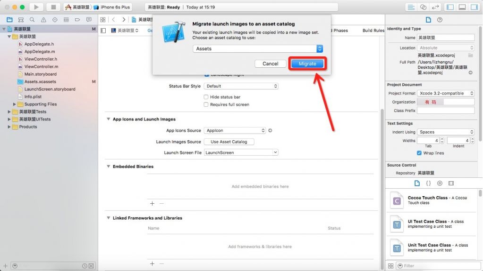This screenshot has width=483, height=271.
Task: Open the Assets catalog dropdown
Action: coord(319,49)
